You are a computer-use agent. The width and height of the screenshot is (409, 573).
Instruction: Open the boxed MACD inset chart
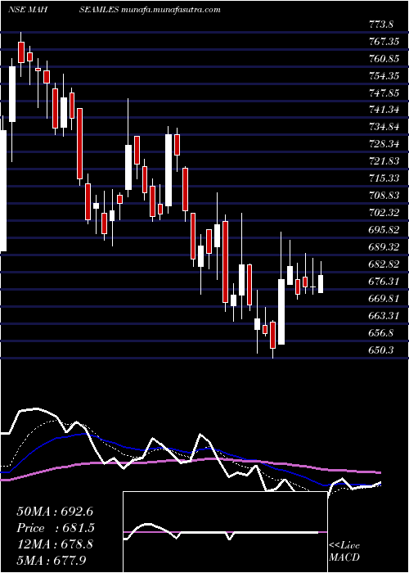pos(225,532)
